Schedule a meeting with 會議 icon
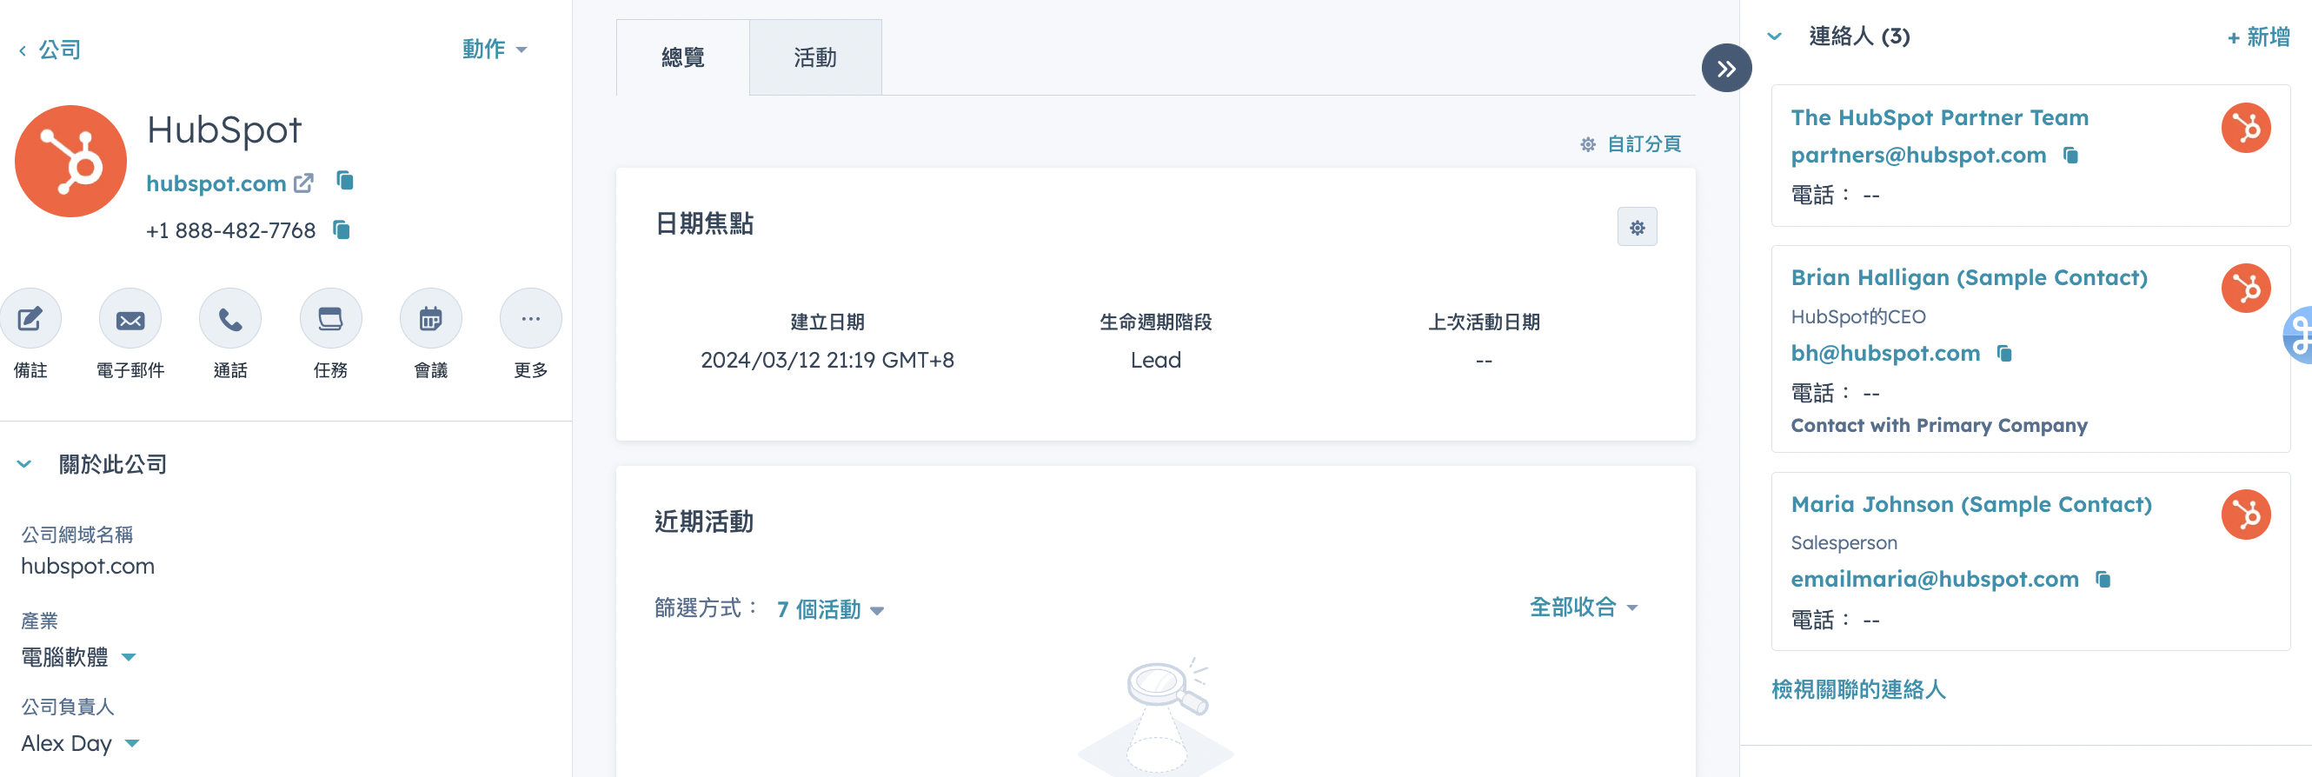 click(x=431, y=318)
